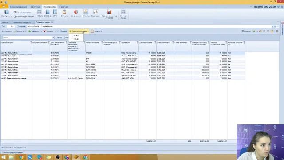Switch to the Прочее ribbon tab
The image size is (284, 160).
pyautogui.click(x=64, y=7)
